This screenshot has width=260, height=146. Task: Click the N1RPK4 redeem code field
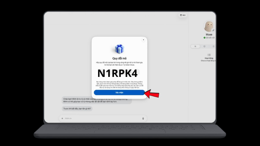pyautogui.click(x=118, y=73)
